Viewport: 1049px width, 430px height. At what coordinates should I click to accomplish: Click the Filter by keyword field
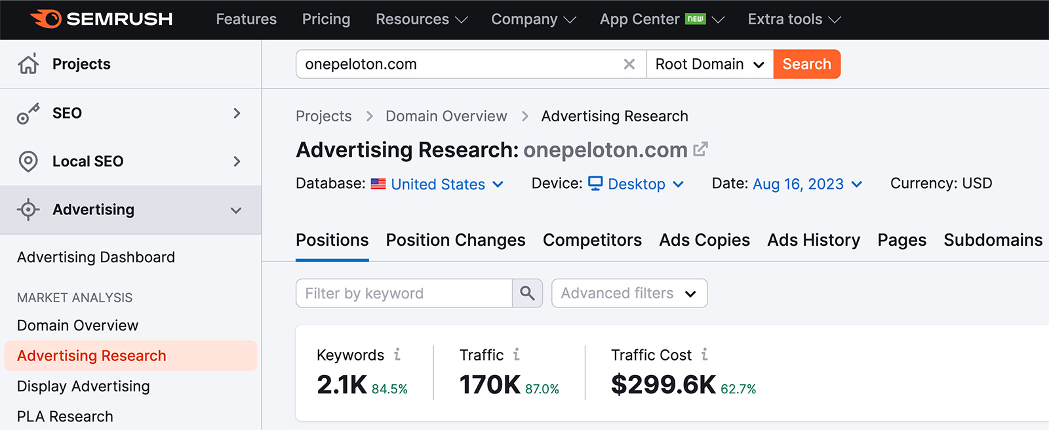coord(404,293)
